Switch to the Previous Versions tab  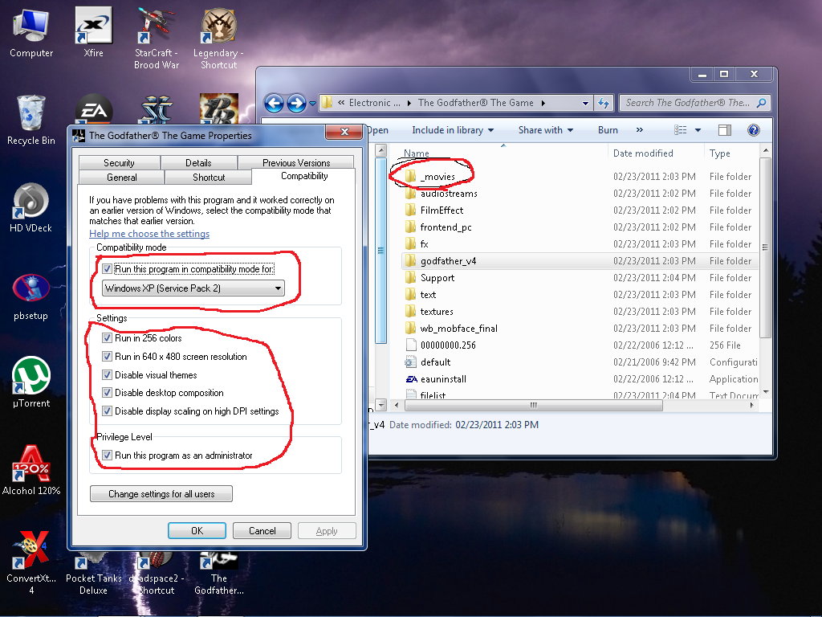296,162
